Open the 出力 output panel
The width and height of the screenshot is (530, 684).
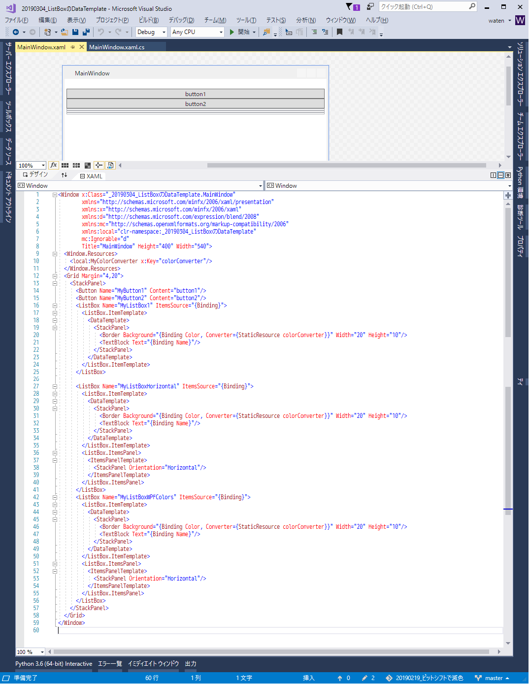[191, 664]
